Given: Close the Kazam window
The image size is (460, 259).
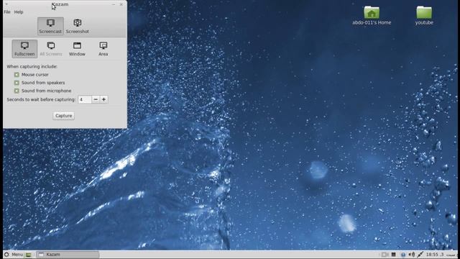Looking at the screenshot, I should (121, 4).
